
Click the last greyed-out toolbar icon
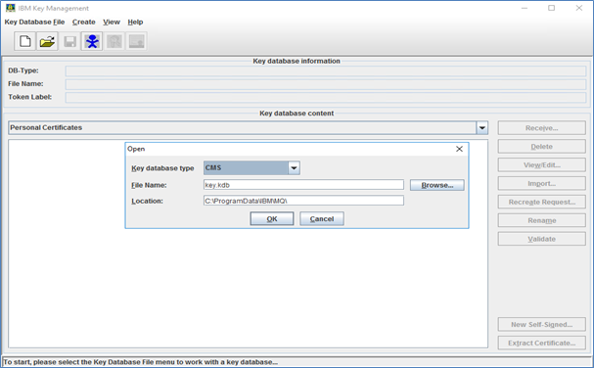pyautogui.click(x=137, y=41)
